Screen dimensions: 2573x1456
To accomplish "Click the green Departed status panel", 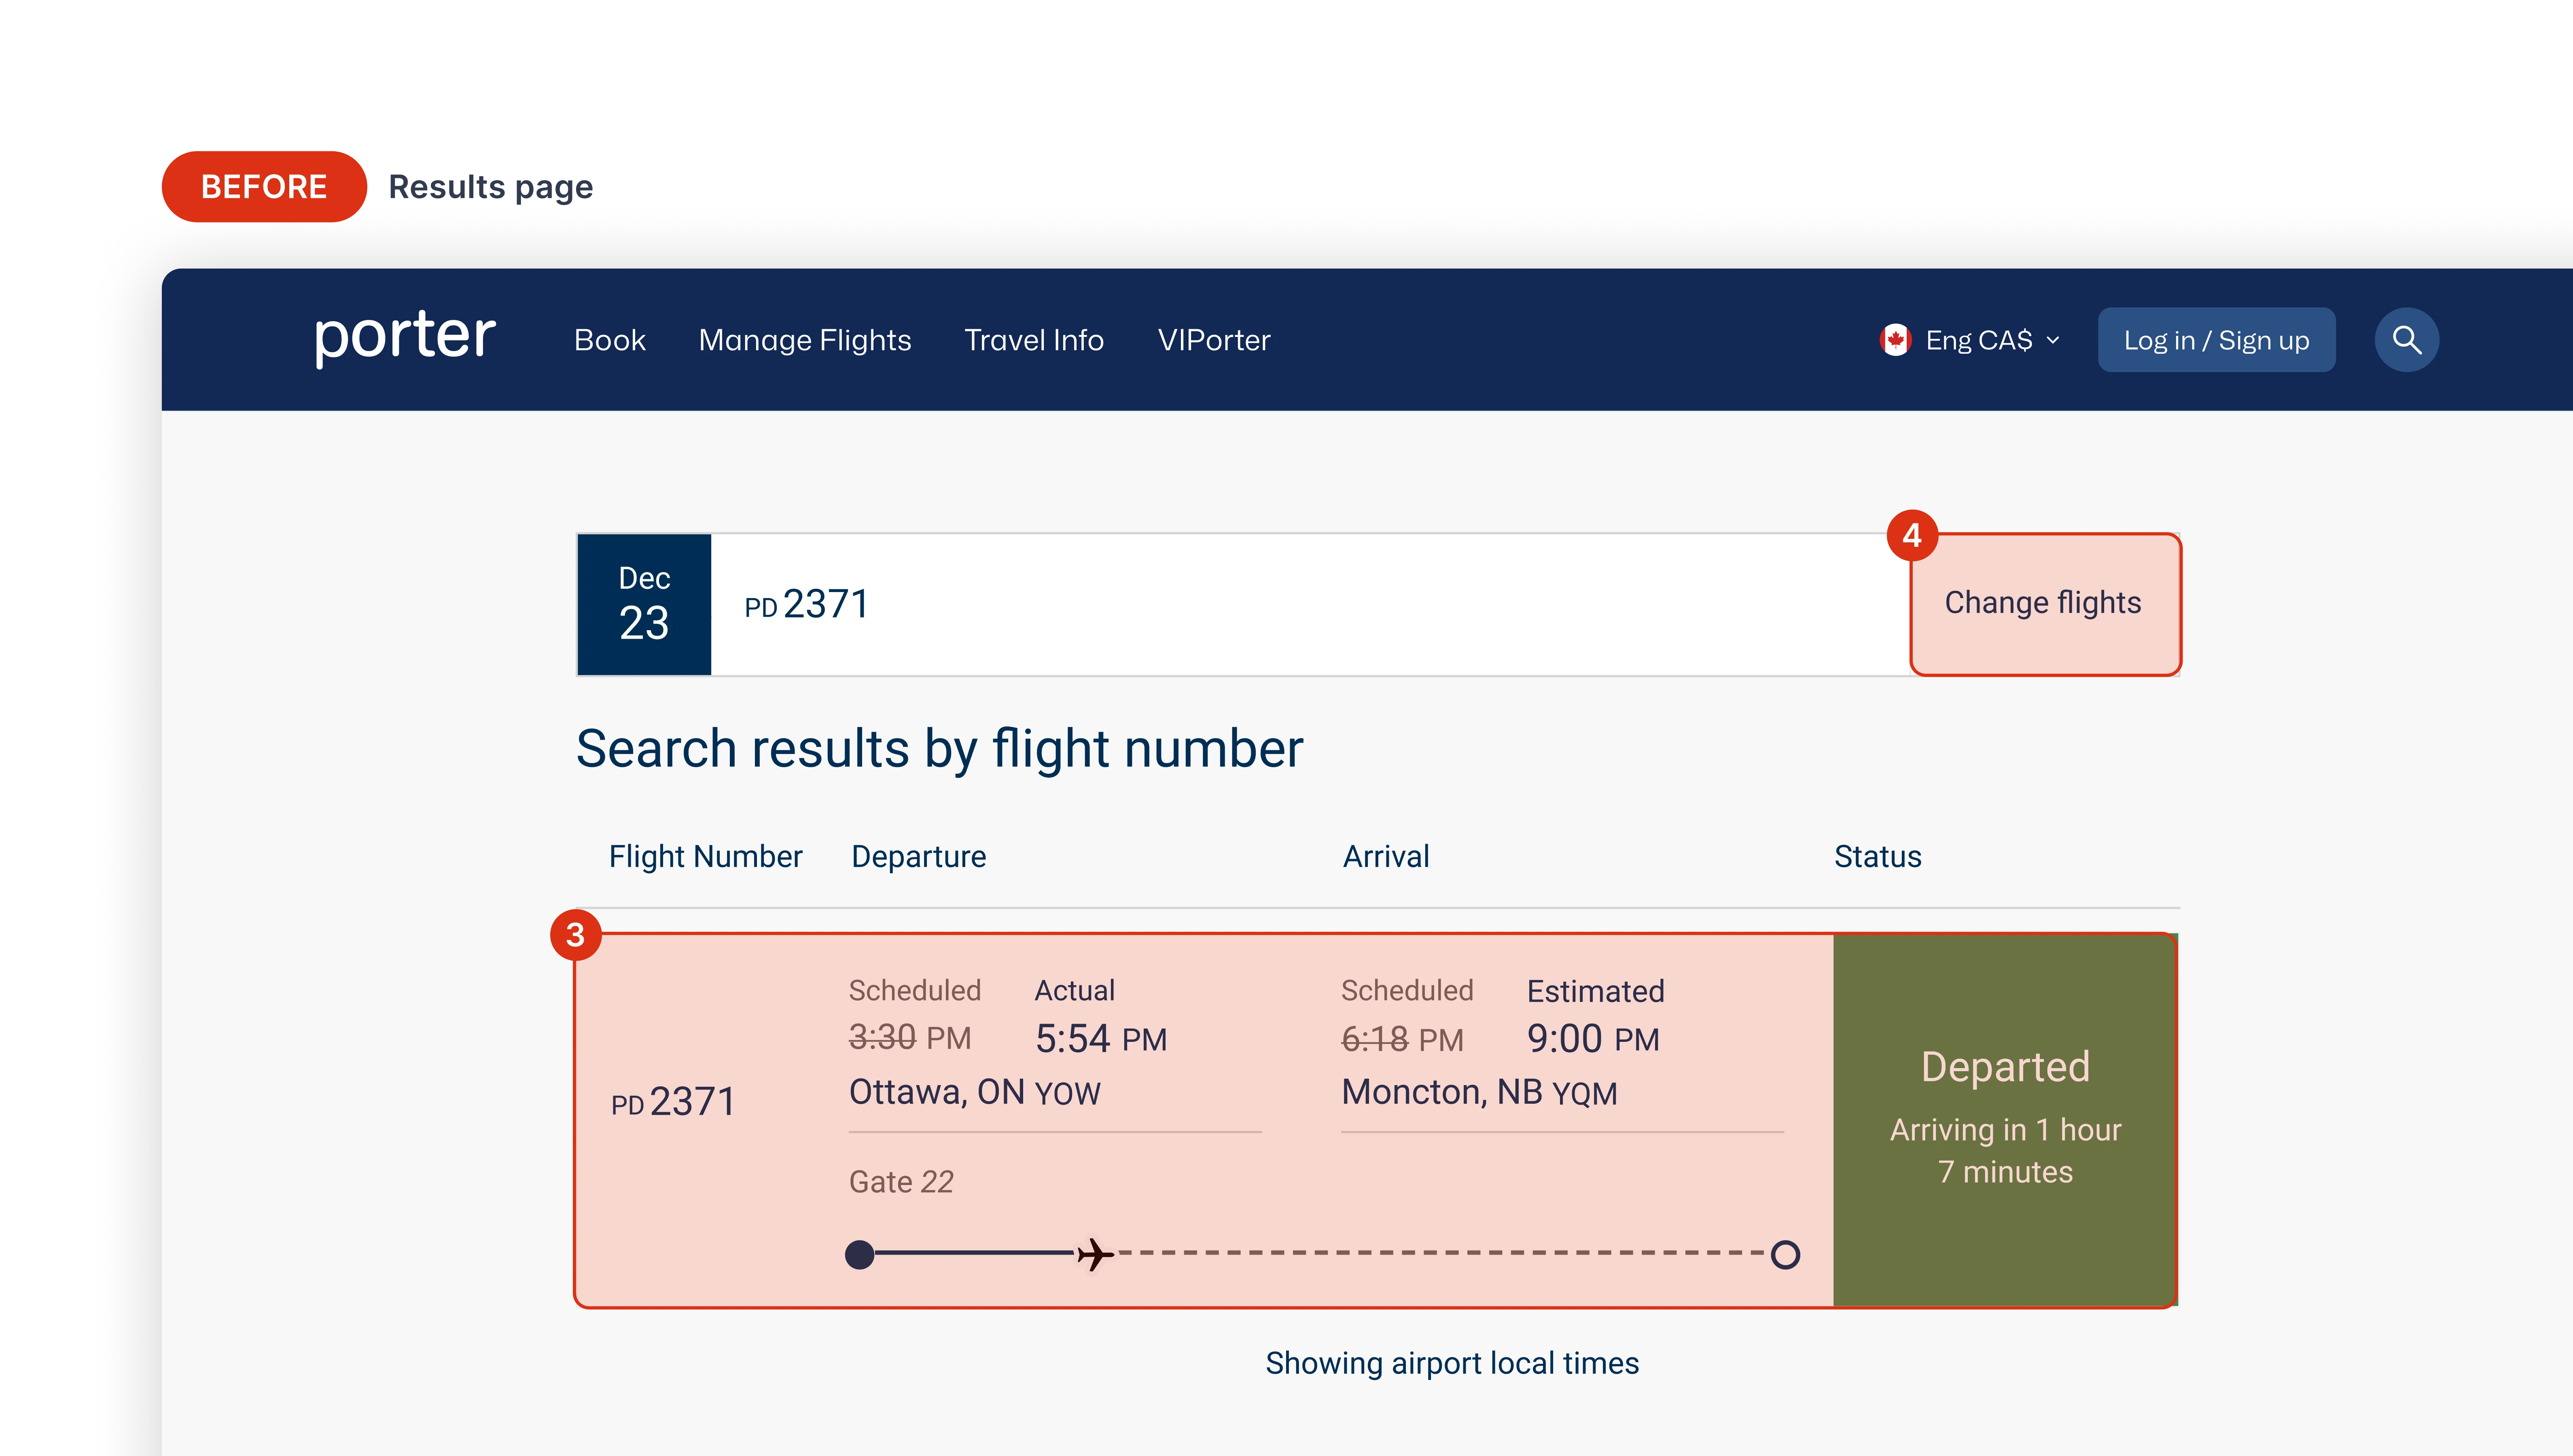I will (2004, 1120).
